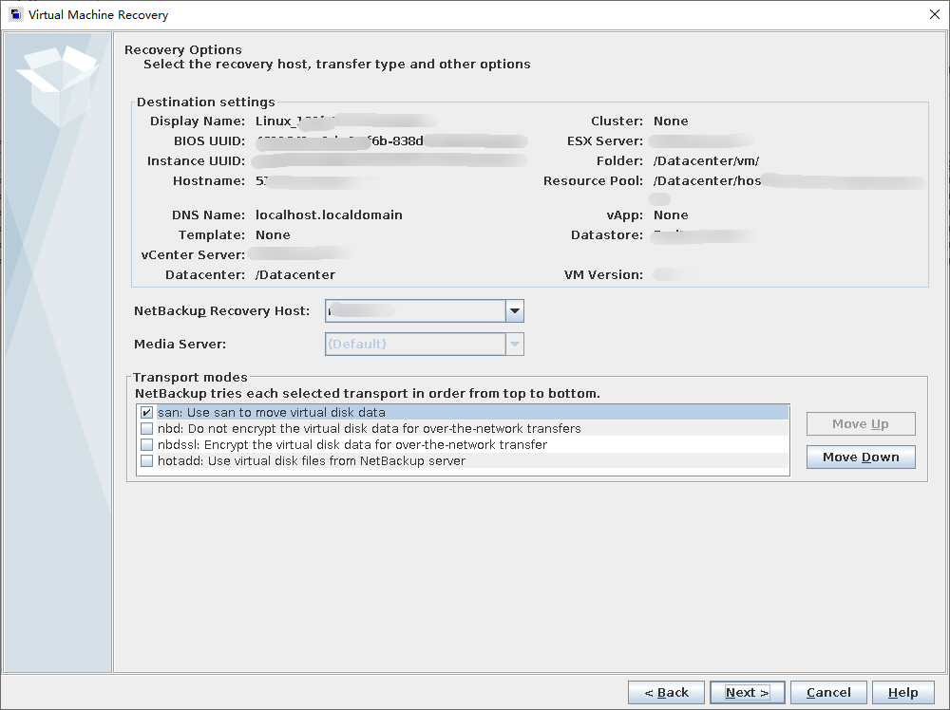Select the 'nbdssl: Encrypt' transport row text

tap(352, 445)
